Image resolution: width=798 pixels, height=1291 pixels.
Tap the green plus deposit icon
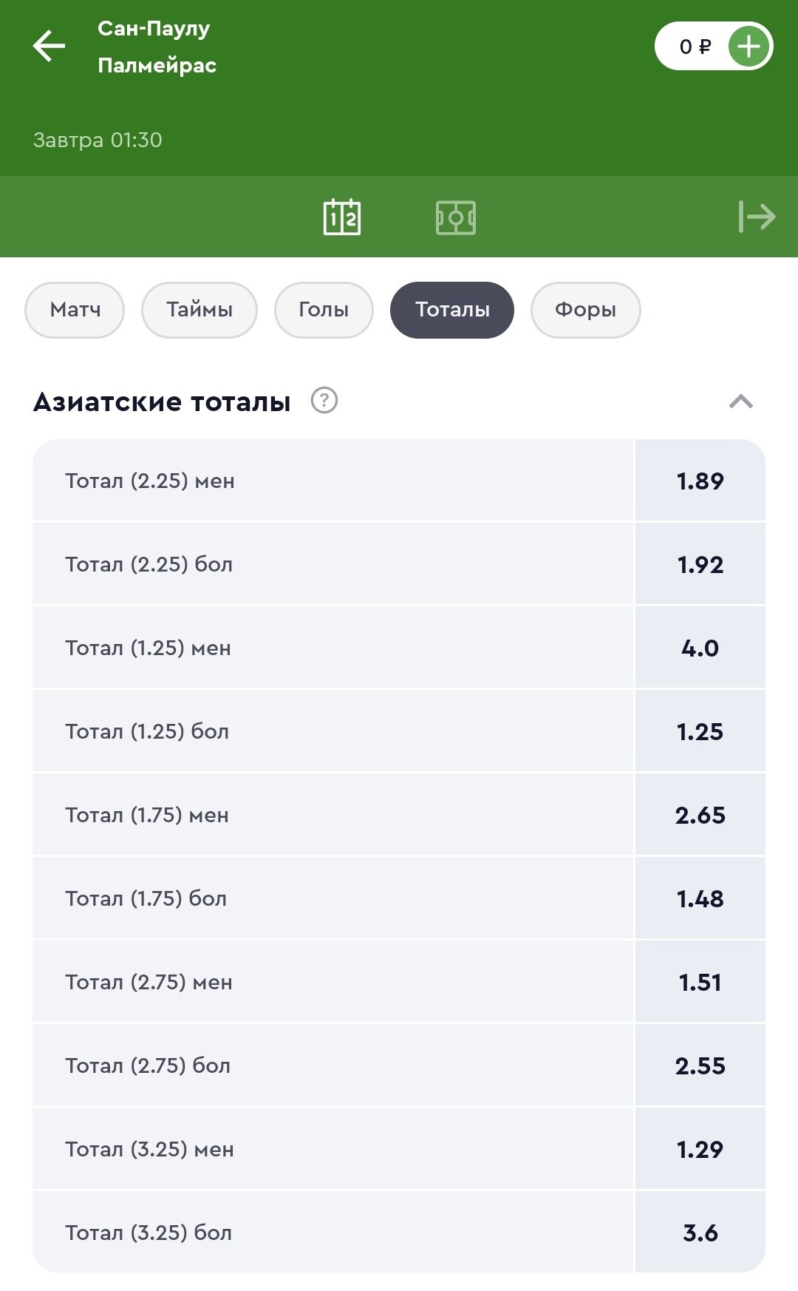click(x=748, y=47)
